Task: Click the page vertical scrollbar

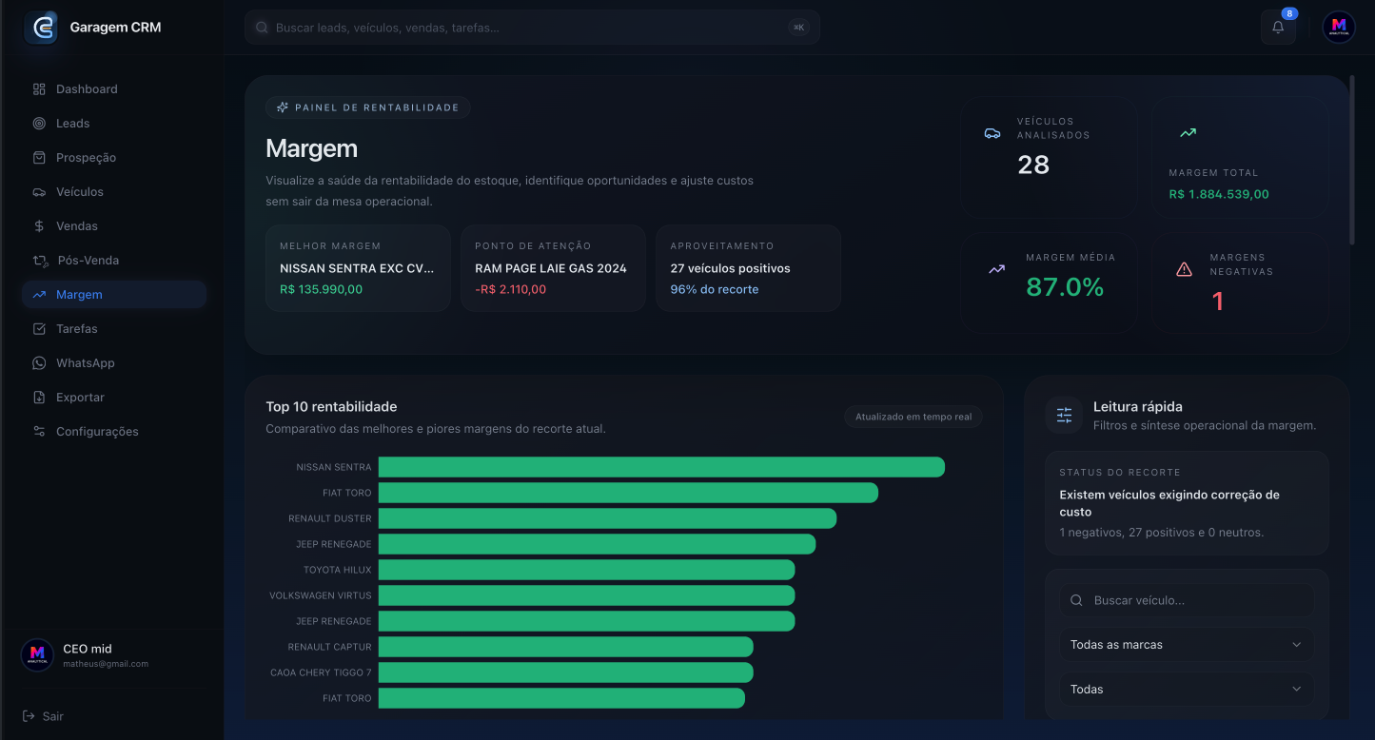Action: [x=1352, y=160]
